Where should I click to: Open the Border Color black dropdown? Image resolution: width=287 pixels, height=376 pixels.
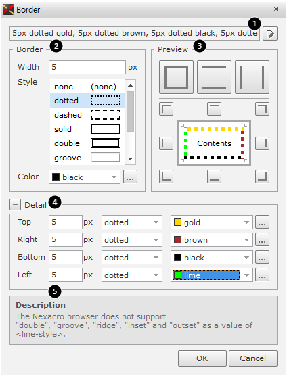tap(85, 177)
